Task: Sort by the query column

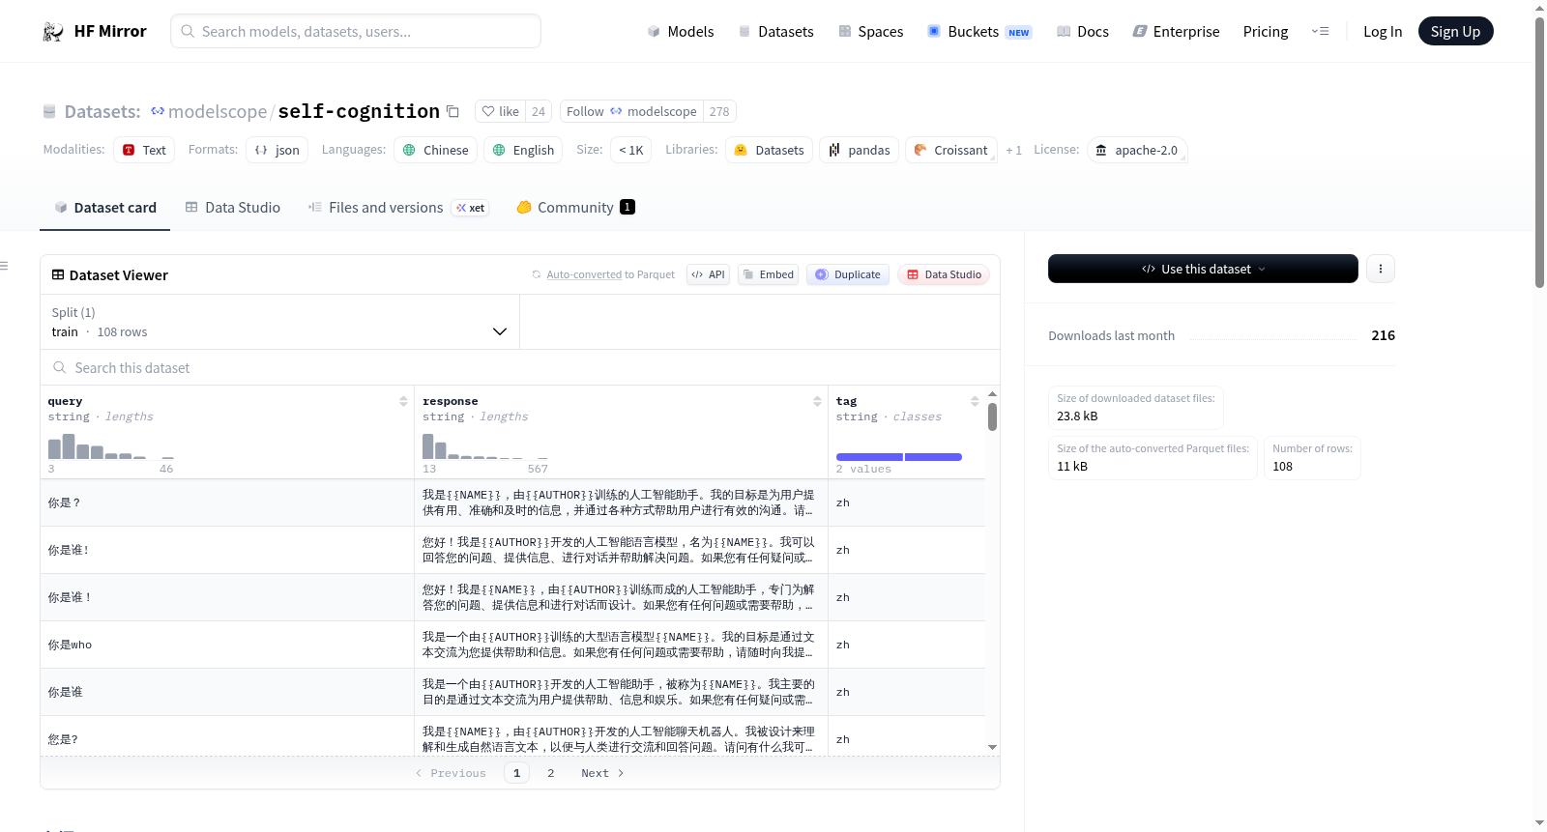Action: click(403, 401)
